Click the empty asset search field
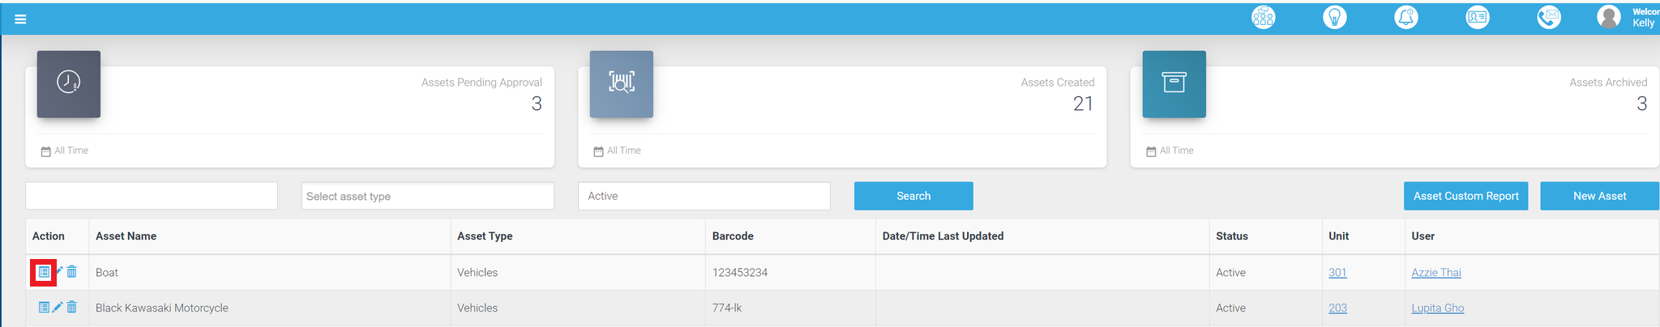The image size is (1660, 327). (x=152, y=196)
